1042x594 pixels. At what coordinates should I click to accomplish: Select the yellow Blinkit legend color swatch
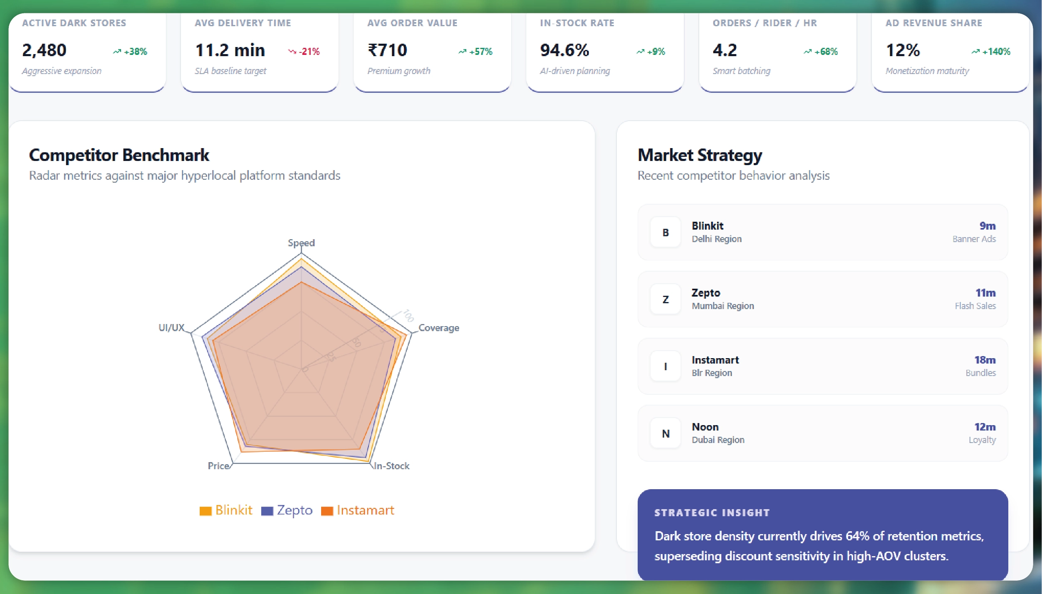pos(205,510)
